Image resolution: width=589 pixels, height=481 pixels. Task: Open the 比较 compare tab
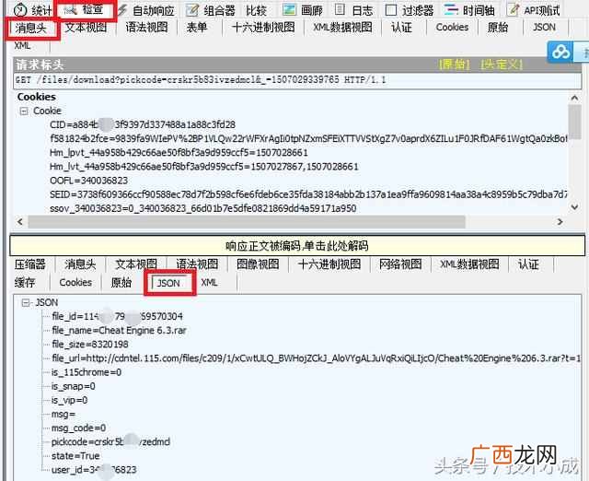257,10
